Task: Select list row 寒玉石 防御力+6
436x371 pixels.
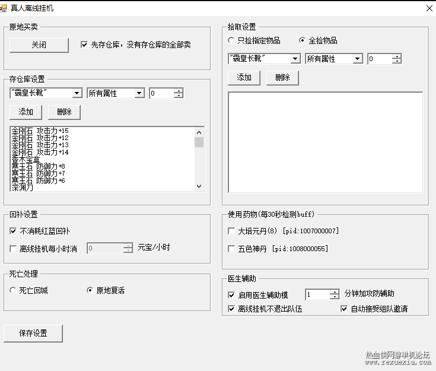Action: coord(103,180)
